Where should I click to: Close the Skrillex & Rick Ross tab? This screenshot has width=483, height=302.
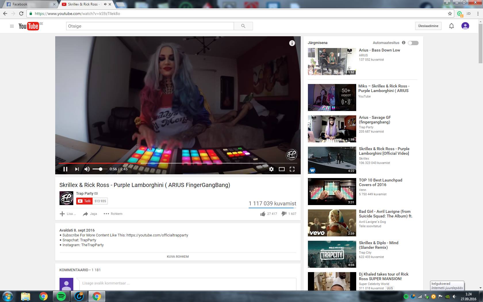point(110,4)
